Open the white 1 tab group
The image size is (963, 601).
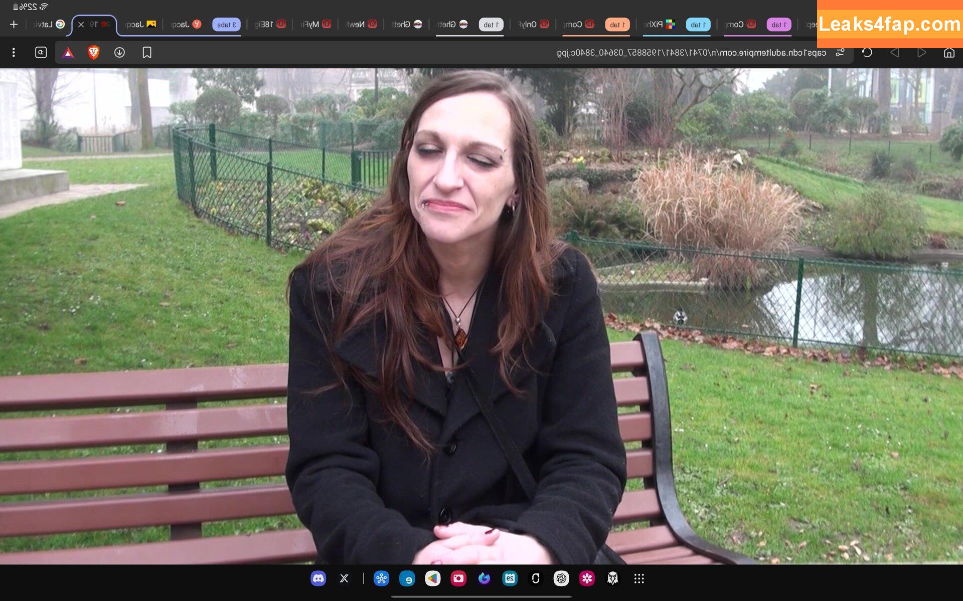(x=491, y=25)
